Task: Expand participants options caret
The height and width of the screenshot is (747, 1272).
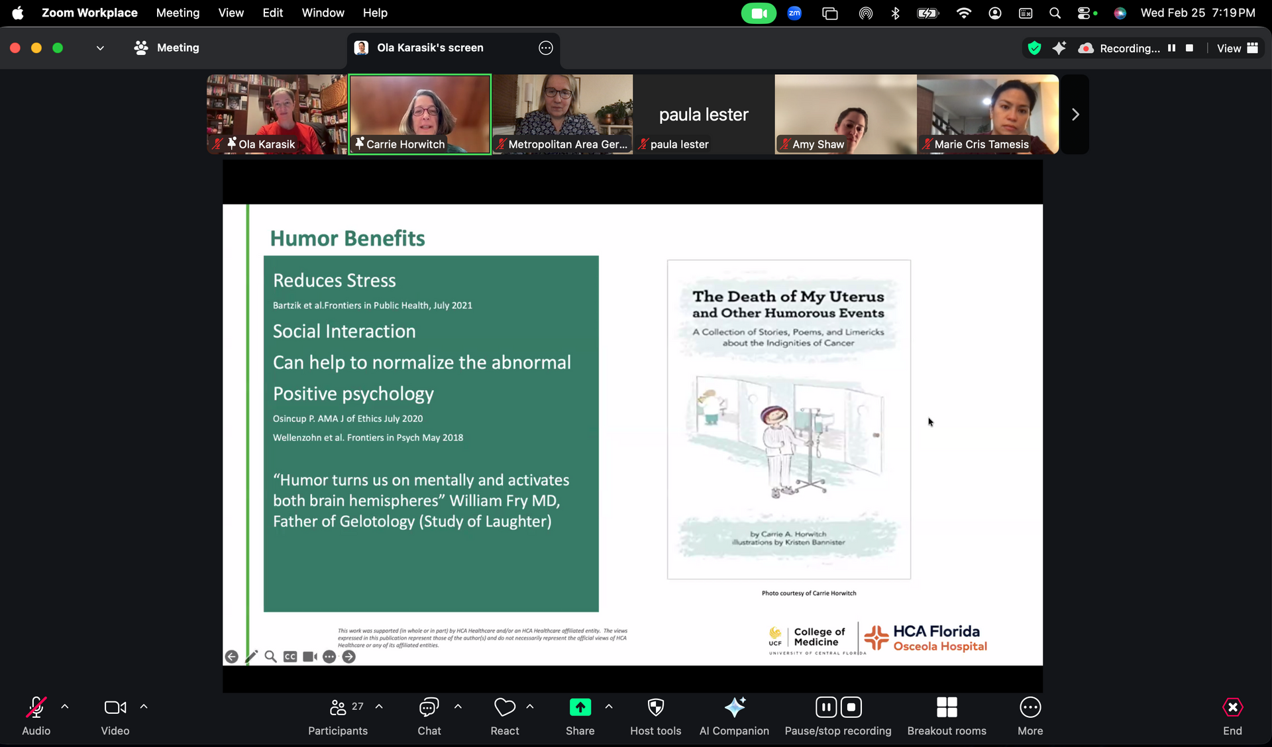Action: pos(379,707)
